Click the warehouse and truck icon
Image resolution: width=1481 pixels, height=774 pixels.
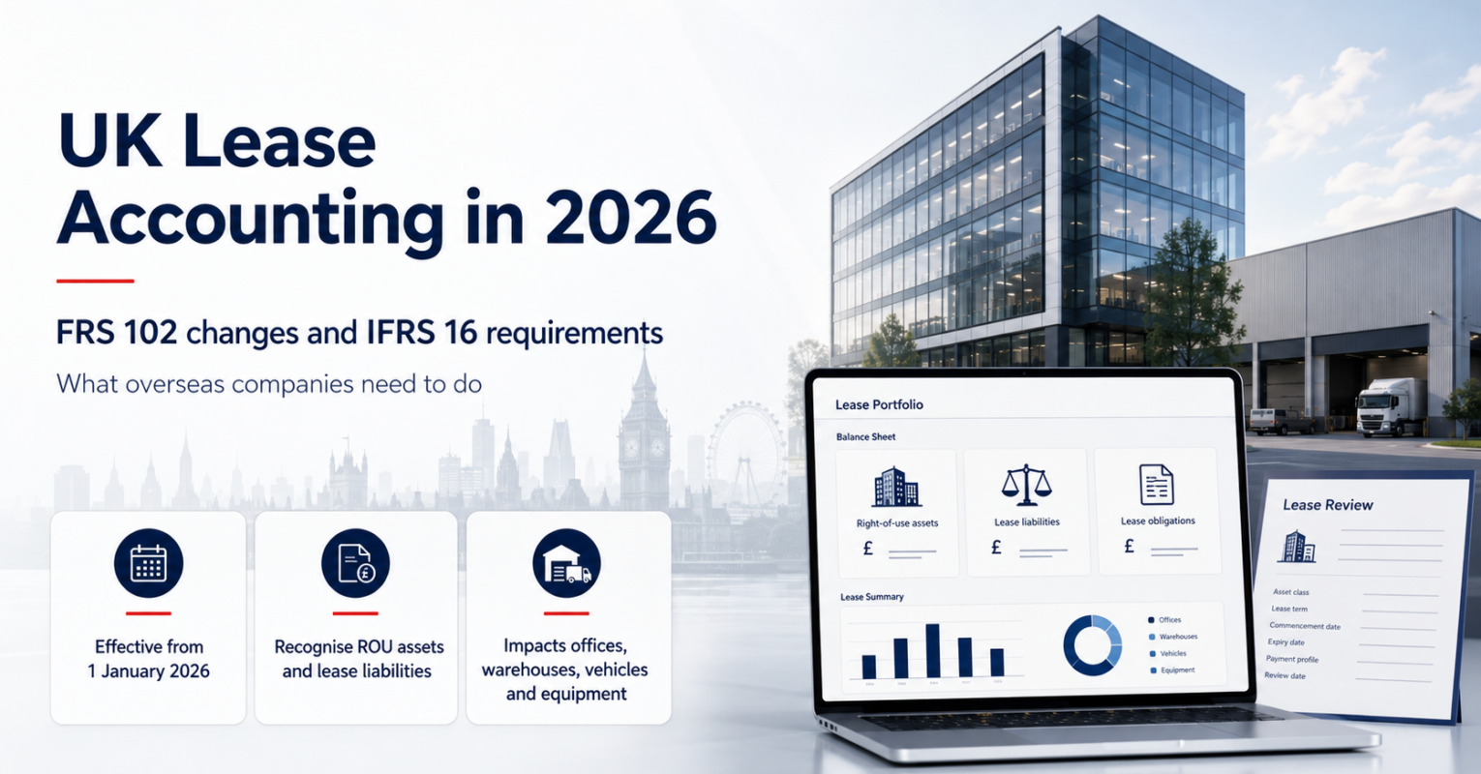[x=566, y=563]
